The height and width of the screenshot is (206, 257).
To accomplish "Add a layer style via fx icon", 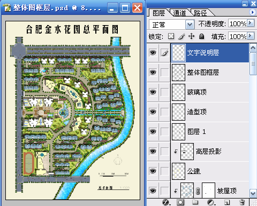I will pos(165,202).
